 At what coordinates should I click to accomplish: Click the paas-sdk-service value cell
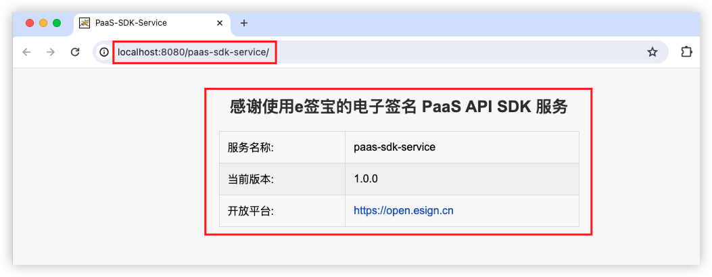click(x=462, y=147)
